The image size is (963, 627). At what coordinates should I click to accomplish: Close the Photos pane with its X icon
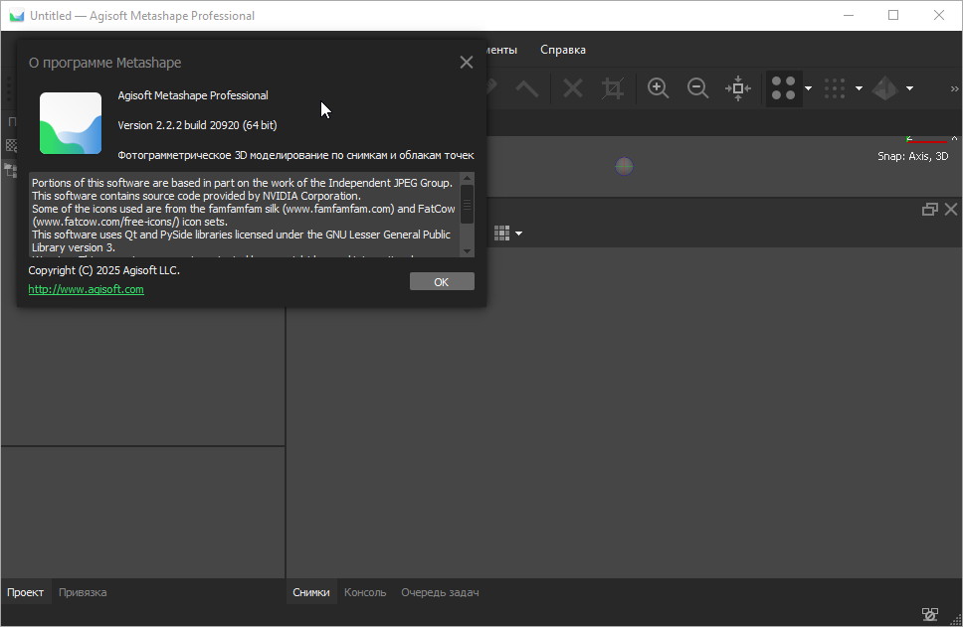pos(951,210)
